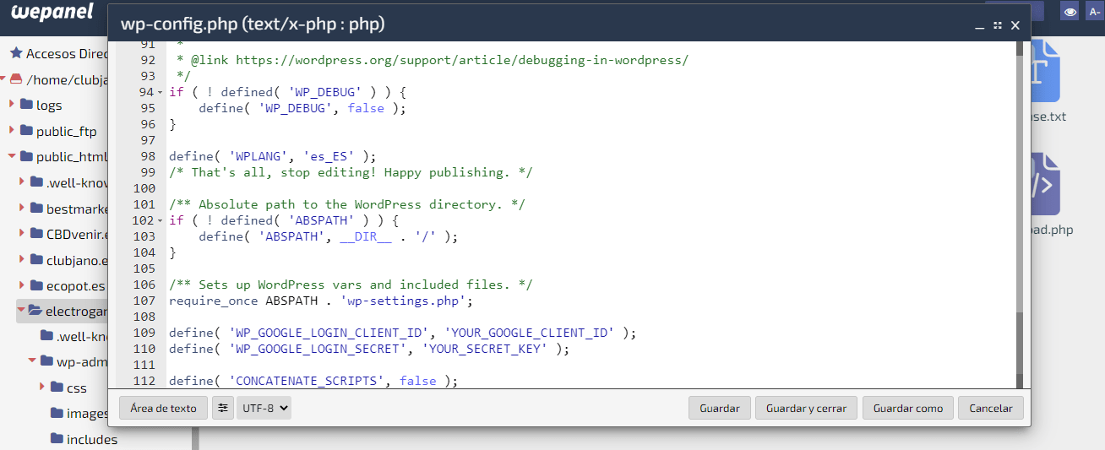Image resolution: width=1105 pixels, height=450 pixels.
Task: Collapse the electrogar folder arrow
Action: point(22,311)
